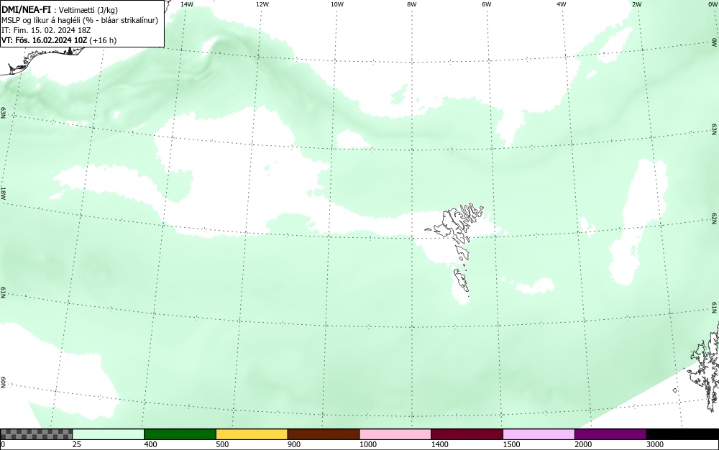719x450 pixels.
Task: Click the "VT: Fös. 16.02.2024 10Z" valid time
Action: 44,40
